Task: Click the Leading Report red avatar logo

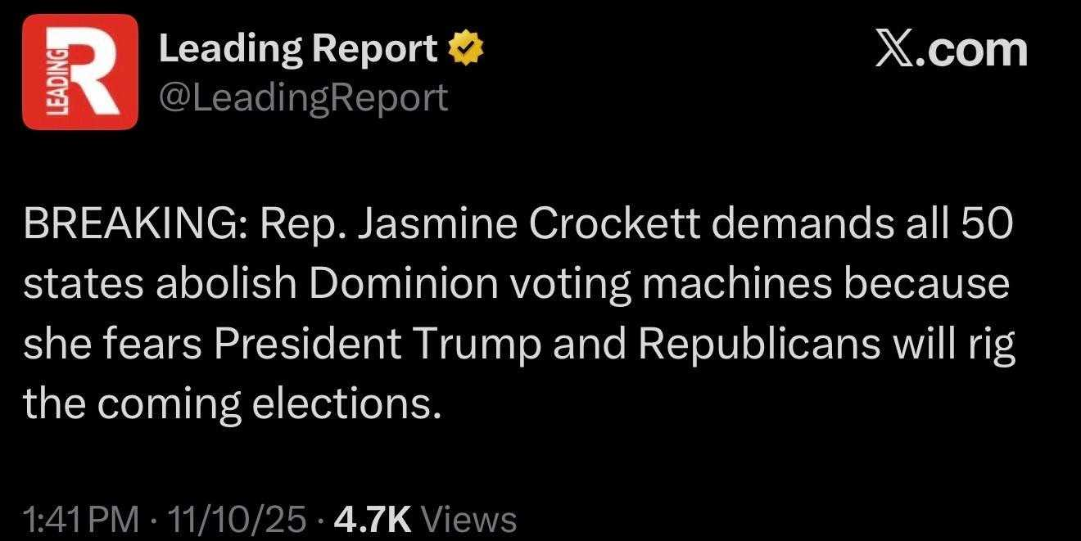Action: pos(80,72)
